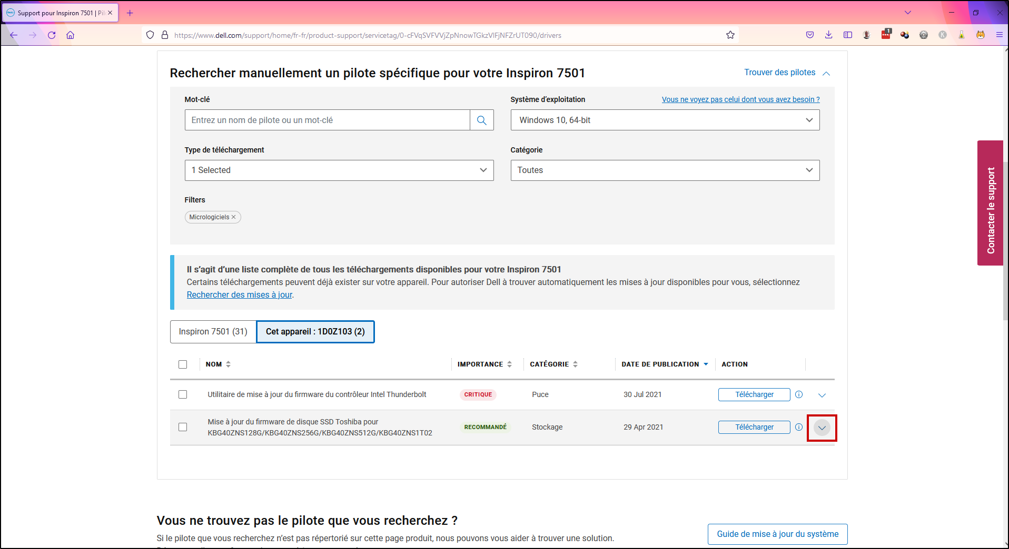1009x549 pixels.
Task: Check the Thunderbolt firmware utility row checkbox
Action: pos(183,394)
